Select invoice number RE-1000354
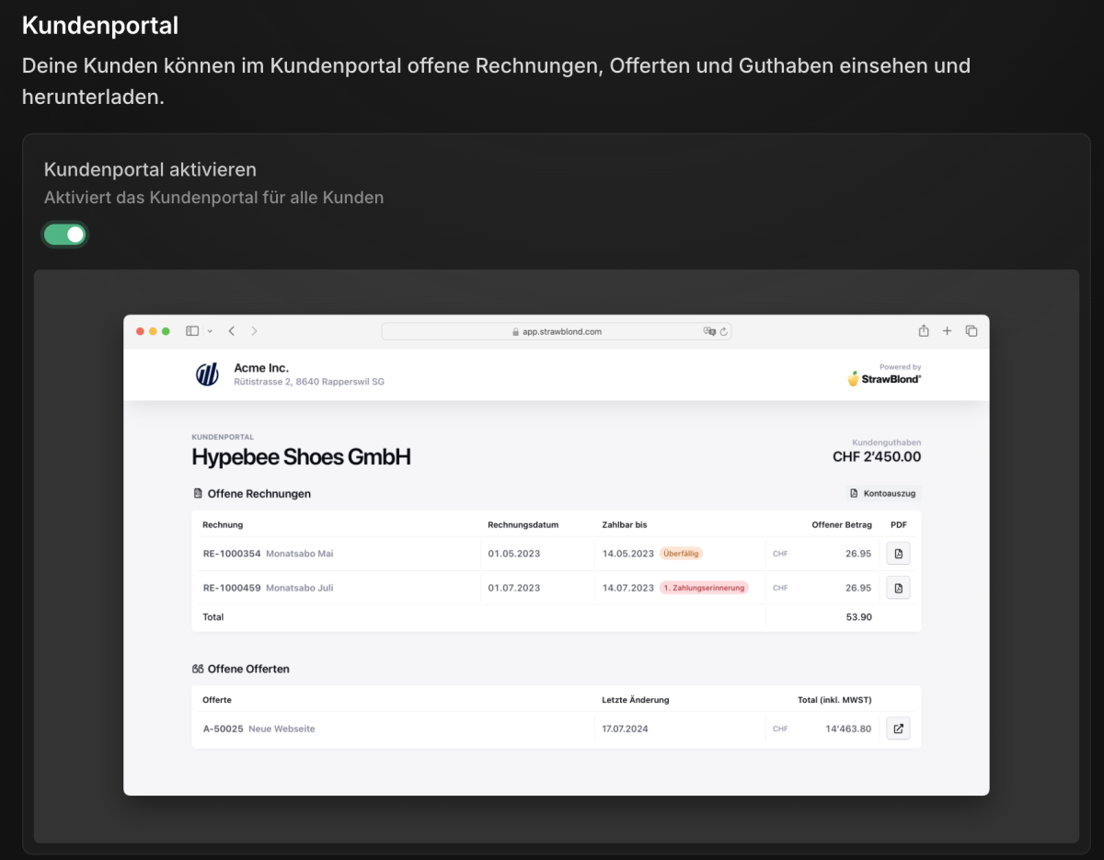 pyautogui.click(x=232, y=554)
